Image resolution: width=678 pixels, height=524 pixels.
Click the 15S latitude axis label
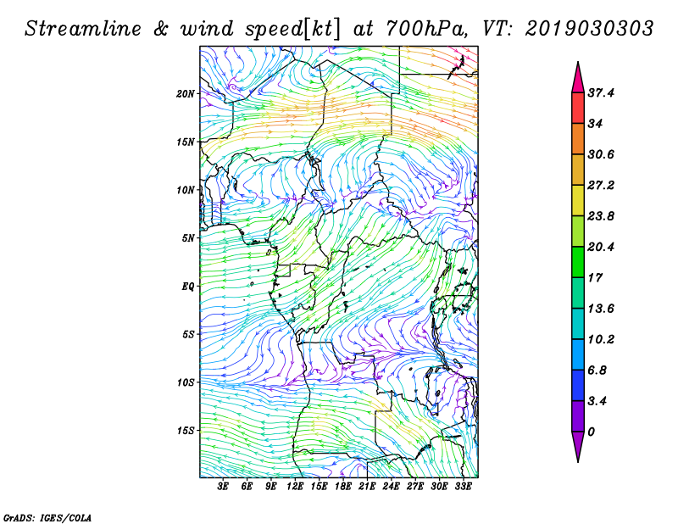coord(186,431)
